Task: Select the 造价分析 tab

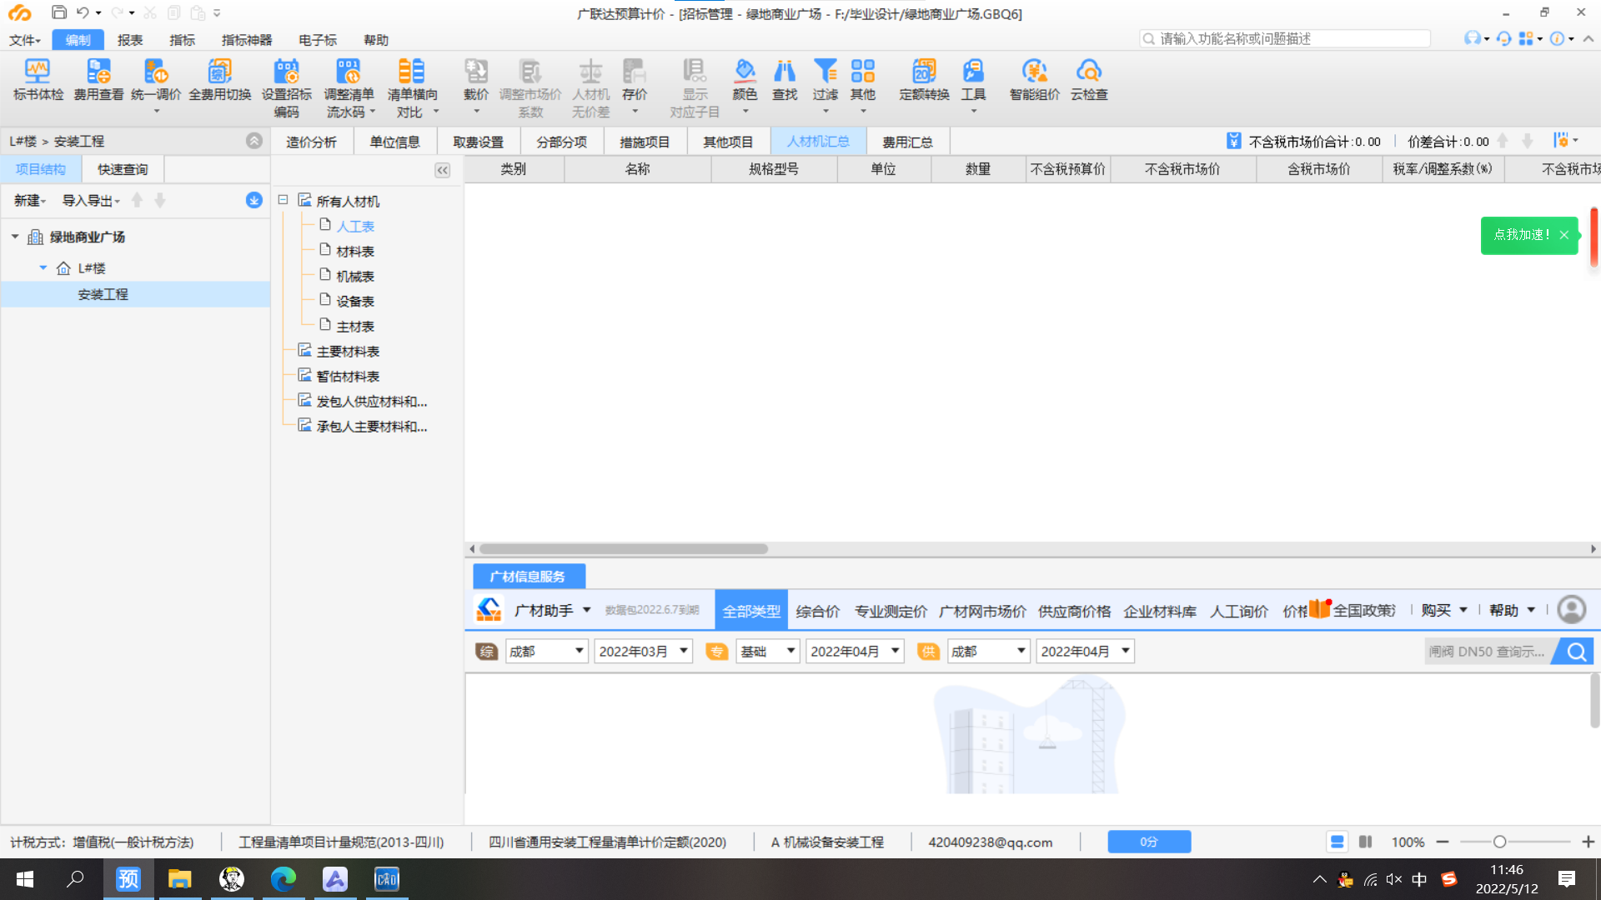Action: point(311,142)
